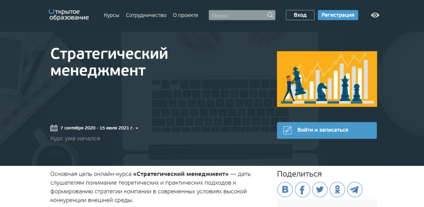Image resolution: width=424 pixels, height=207 pixels.
Task: Click the Открытое образование logo
Action: coord(68,15)
